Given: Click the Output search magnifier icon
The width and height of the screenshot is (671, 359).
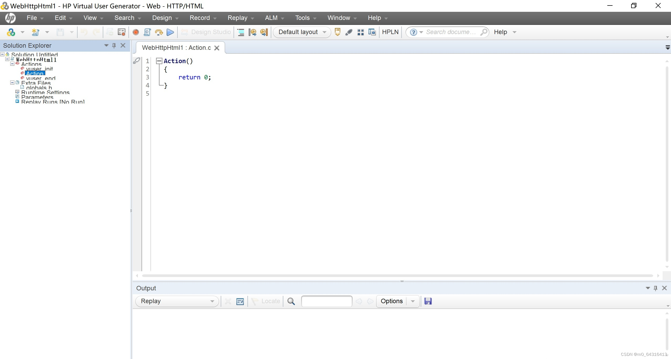Looking at the screenshot, I should click(x=291, y=301).
